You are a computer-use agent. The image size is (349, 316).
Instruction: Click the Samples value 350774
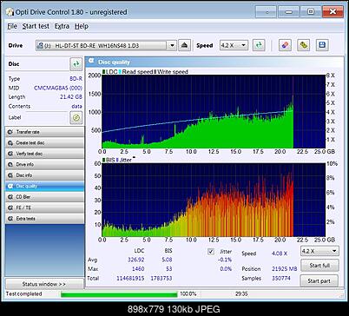pyautogui.click(x=281, y=278)
